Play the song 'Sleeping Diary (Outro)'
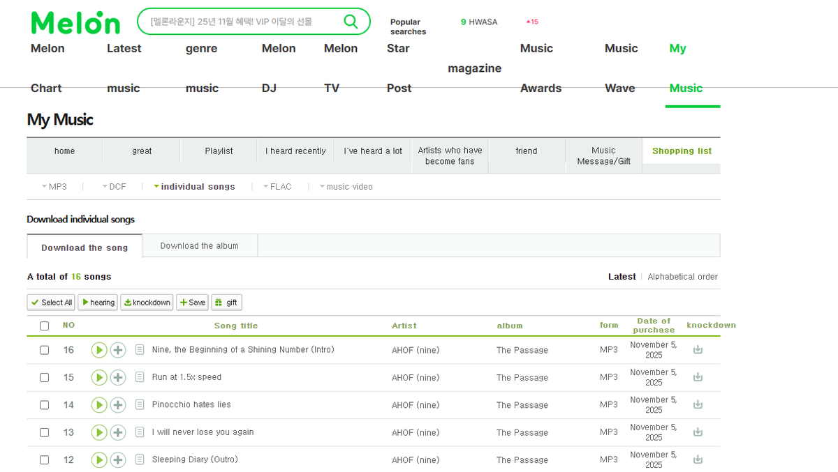This screenshot has height=472, width=838. (x=99, y=460)
